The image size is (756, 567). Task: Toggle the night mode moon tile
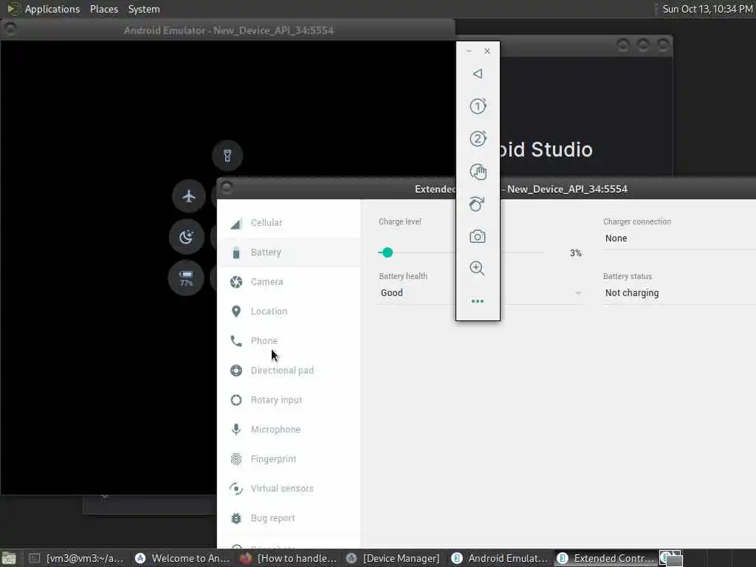pyautogui.click(x=186, y=237)
